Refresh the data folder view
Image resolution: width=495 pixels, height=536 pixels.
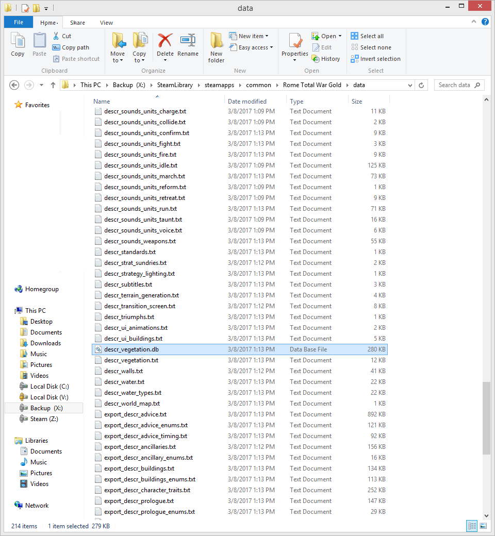(x=421, y=85)
